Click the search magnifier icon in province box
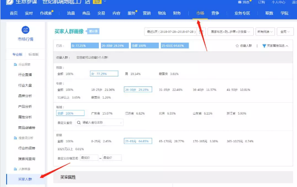This screenshot has height=187, width=297. tap(79, 122)
